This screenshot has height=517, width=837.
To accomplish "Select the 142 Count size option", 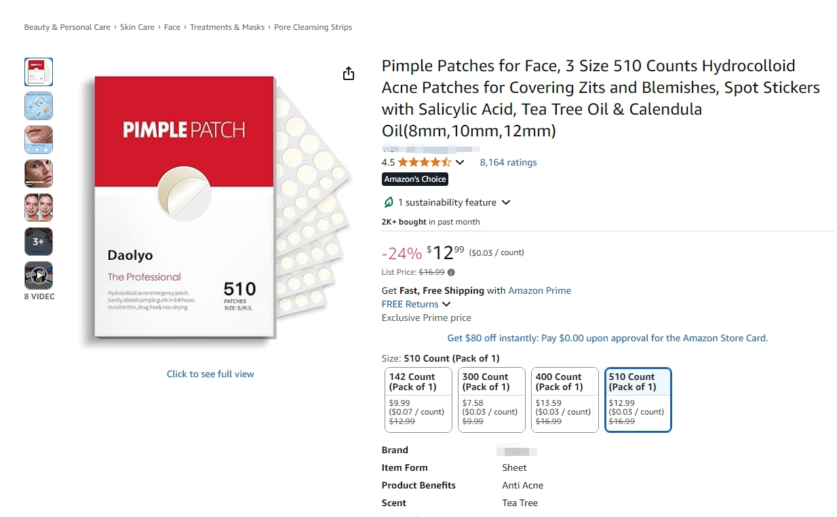I will (x=418, y=400).
